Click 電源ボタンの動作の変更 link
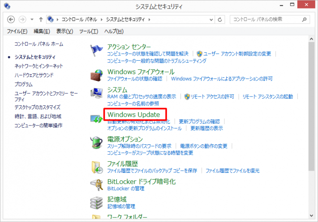 [x=204, y=146]
